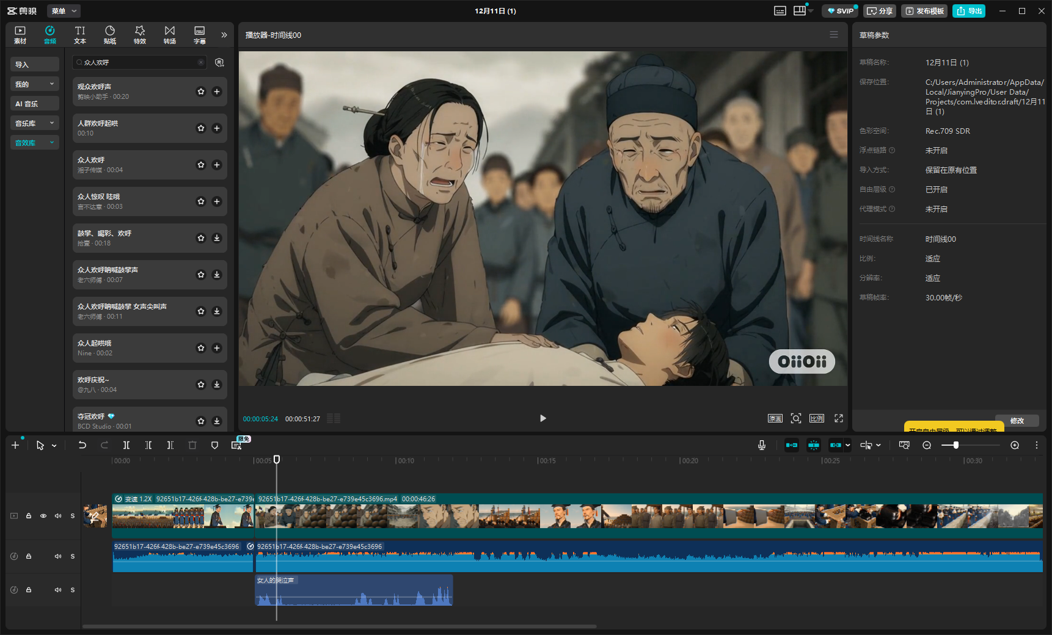Open fullscreen preview of the player
1052x635 pixels.
point(839,418)
